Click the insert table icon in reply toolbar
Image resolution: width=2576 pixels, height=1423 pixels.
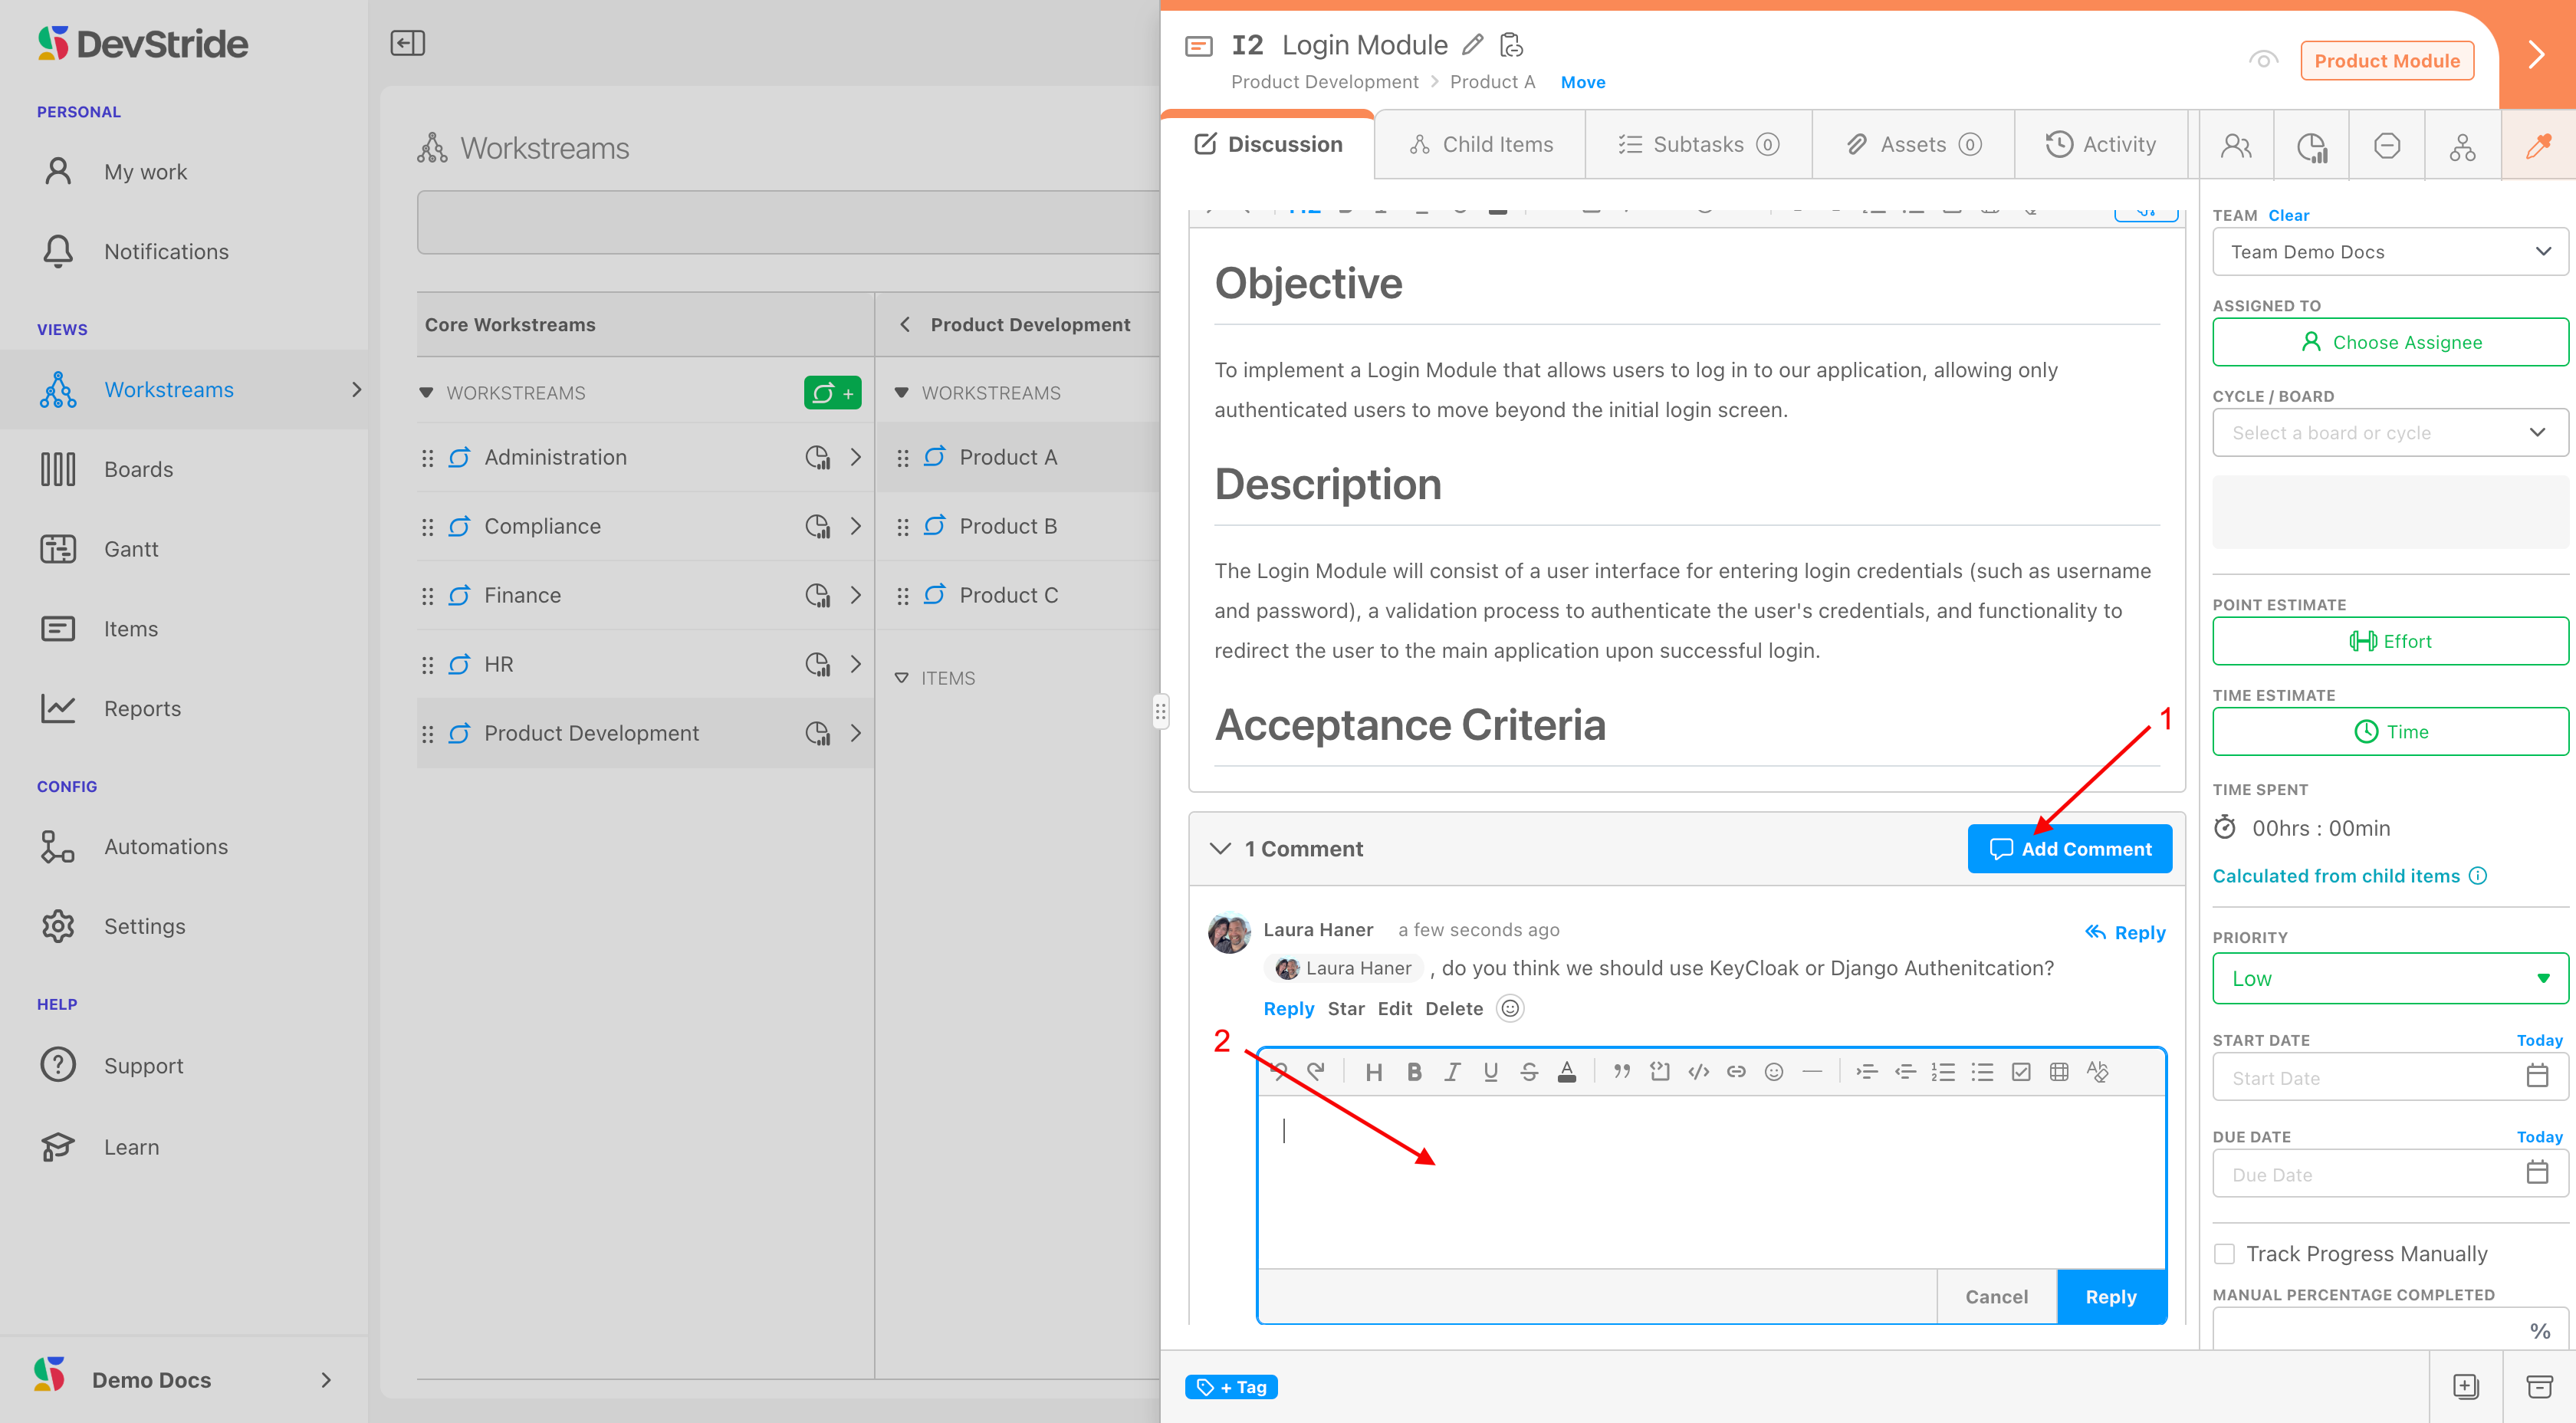pyautogui.click(x=2059, y=1072)
